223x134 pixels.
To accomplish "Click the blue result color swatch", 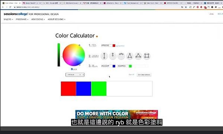I will [x=114, y=66].
